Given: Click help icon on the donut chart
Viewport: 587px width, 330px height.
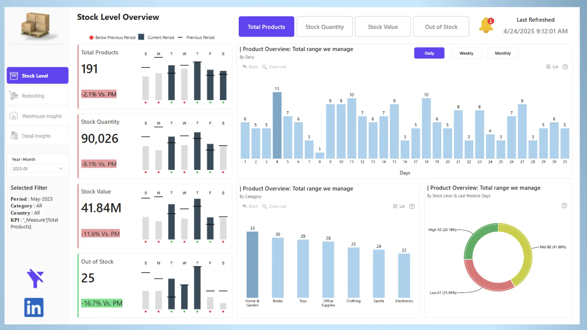Looking at the screenshot, I should coord(564,206).
